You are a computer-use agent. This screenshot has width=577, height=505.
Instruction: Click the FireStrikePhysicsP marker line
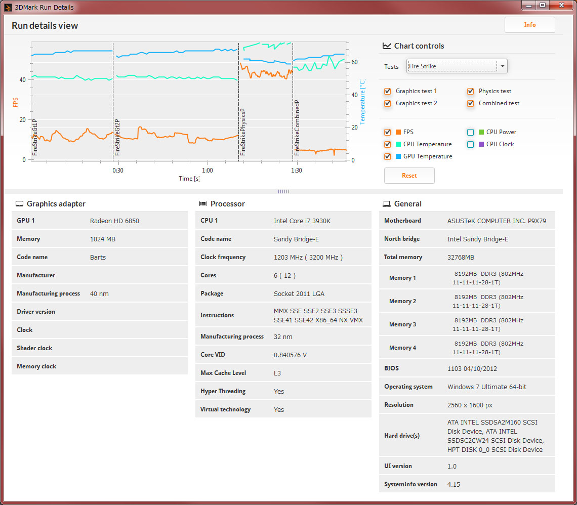239,101
